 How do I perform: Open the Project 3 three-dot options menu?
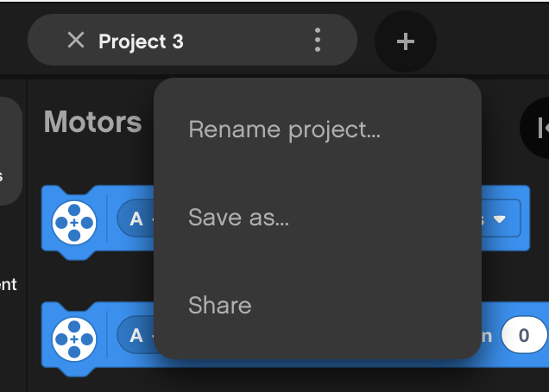[318, 41]
